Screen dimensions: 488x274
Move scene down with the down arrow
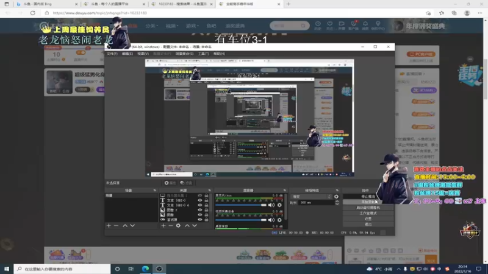[132, 225]
